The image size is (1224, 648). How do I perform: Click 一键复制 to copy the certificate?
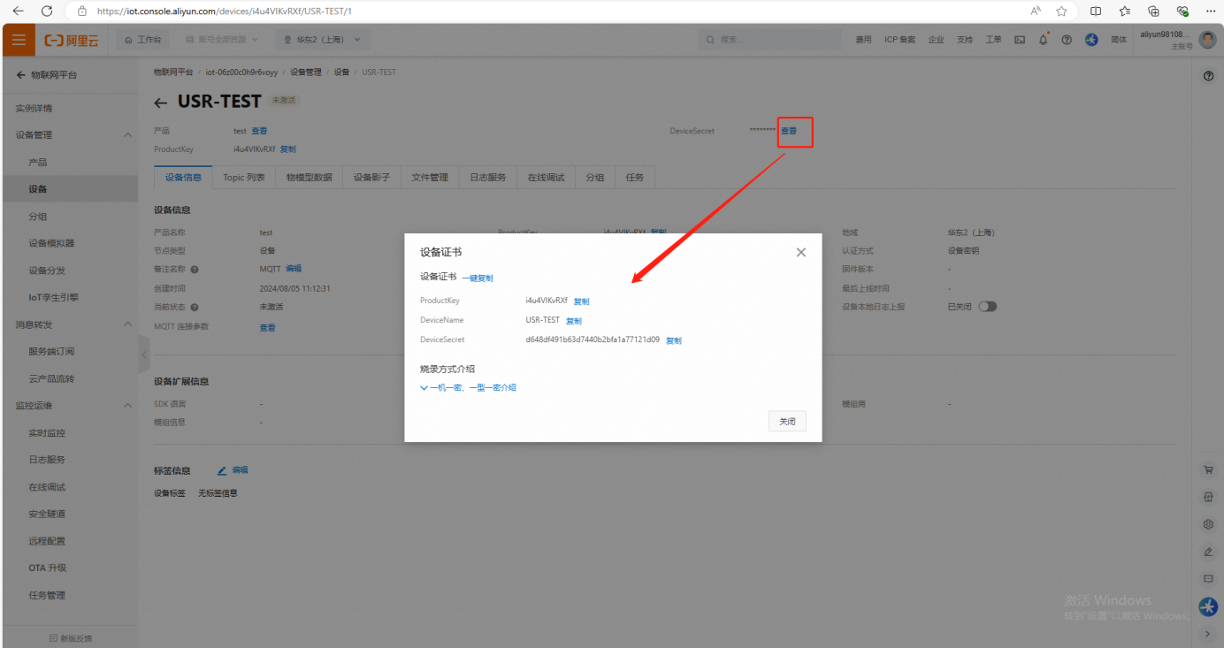coord(478,278)
